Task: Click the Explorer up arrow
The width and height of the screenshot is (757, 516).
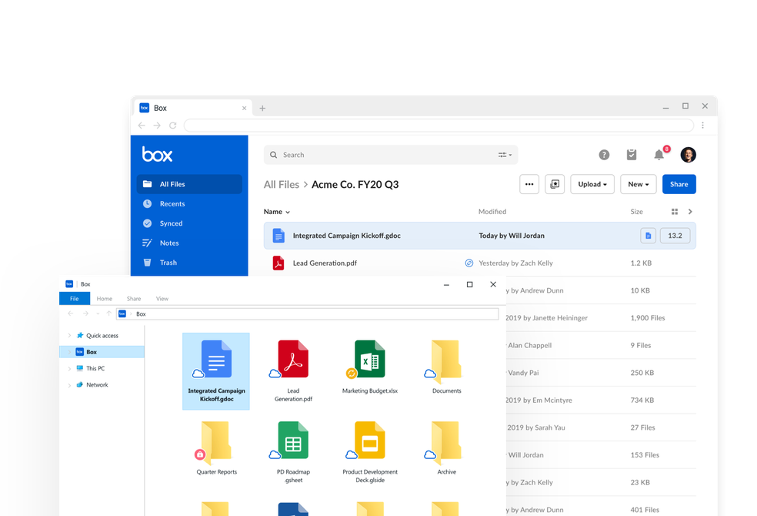Action: 109,314
